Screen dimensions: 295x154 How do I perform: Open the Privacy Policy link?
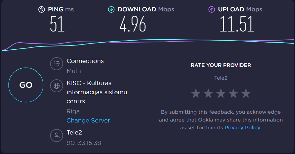coord(243,128)
